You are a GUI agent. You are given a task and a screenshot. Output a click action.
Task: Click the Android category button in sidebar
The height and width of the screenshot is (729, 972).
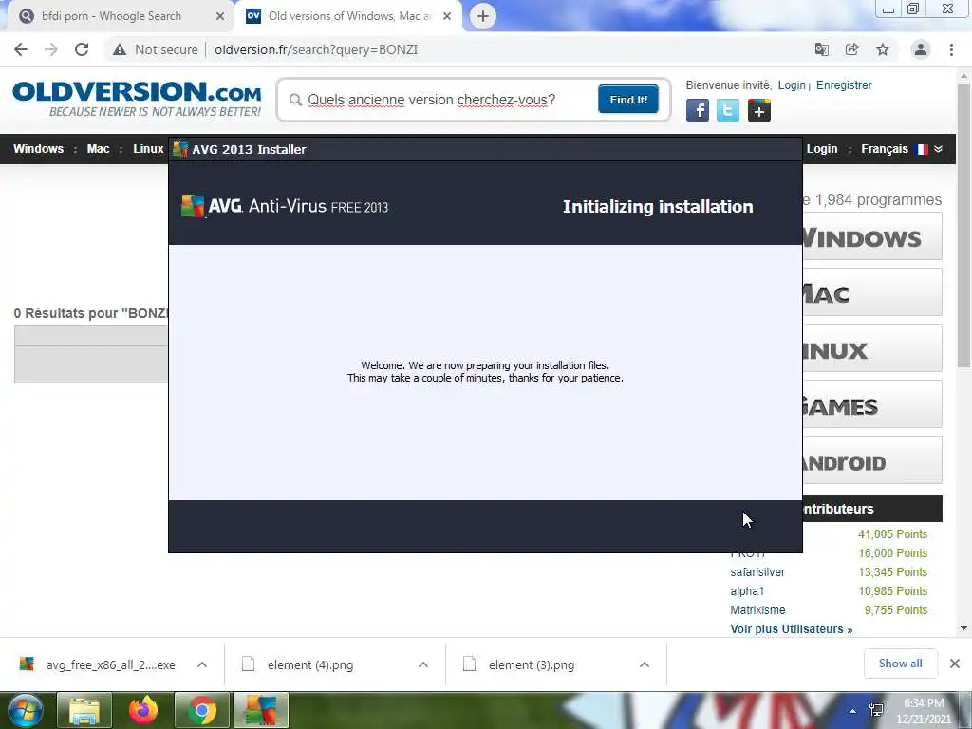(x=872, y=460)
